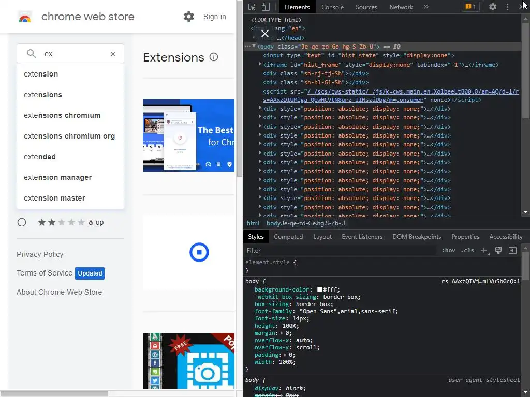Switch to the Network tab

401,7
